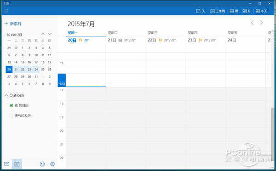Open the hamburger navigation menu
The image size is (276, 171).
point(6,11)
